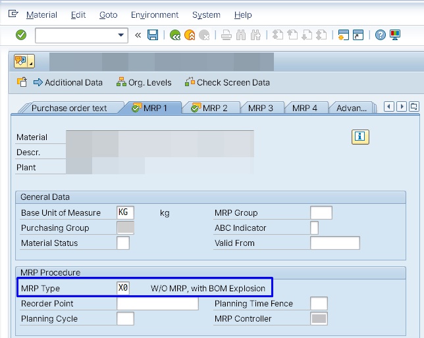The height and width of the screenshot is (338, 424).
Task: Click the orange Exit icon
Action: click(x=190, y=35)
